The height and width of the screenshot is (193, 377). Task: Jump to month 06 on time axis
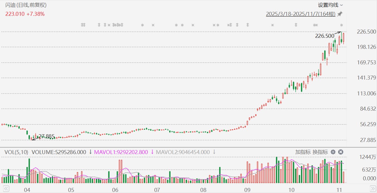115,189
